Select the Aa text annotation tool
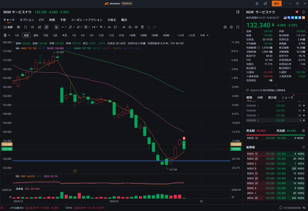The image size is (308, 211). [x=109, y=27]
